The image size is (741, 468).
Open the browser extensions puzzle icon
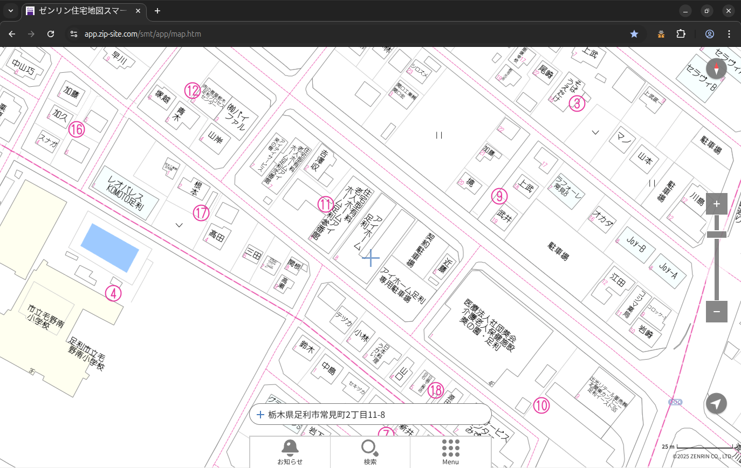[681, 34]
